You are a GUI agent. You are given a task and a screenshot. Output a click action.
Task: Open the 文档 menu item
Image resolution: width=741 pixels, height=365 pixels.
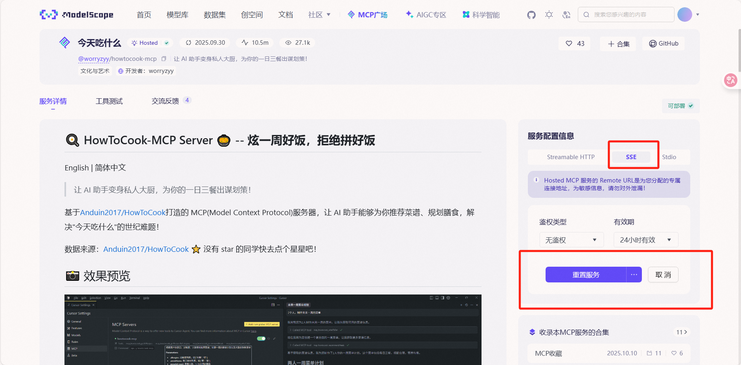click(x=285, y=15)
